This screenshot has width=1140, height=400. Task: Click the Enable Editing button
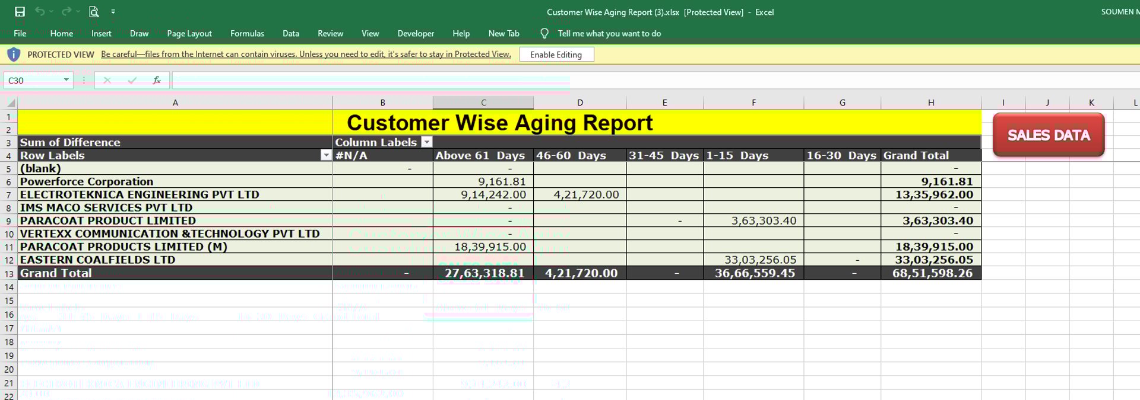point(556,55)
